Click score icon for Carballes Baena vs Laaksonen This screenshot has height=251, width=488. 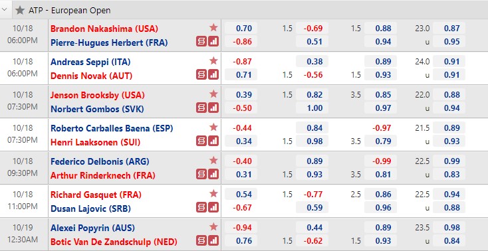click(201, 141)
